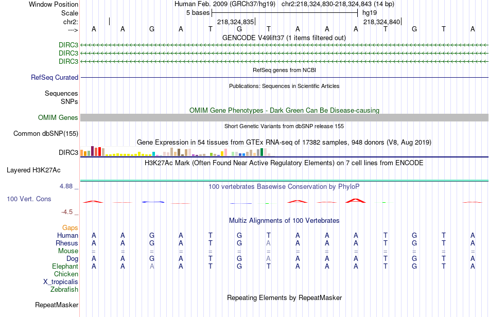
Task: Open 100 vertebrates Basewise Conservation by PhyloP title
Action: pyautogui.click(x=284, y=187)
